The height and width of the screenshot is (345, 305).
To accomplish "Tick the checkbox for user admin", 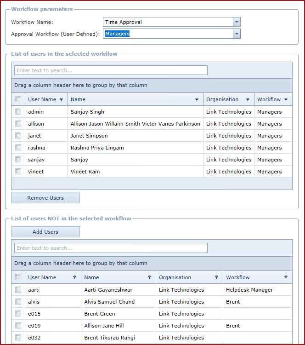I will coord(18,112).
